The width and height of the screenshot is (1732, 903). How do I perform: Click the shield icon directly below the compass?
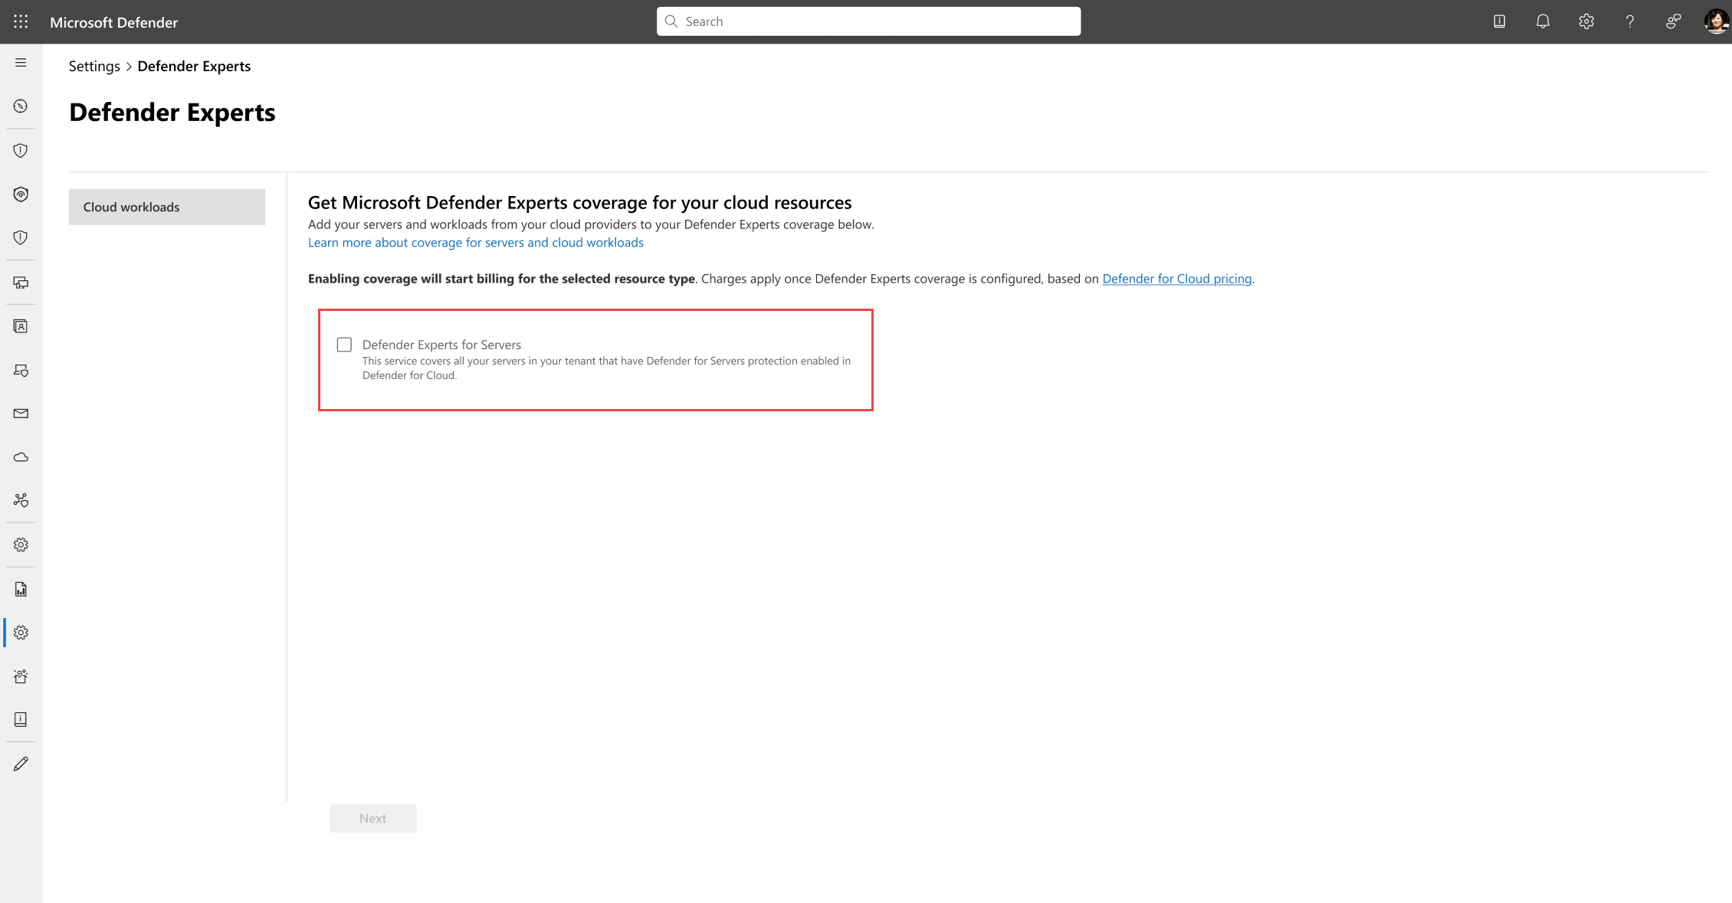(x=21, y=151)
